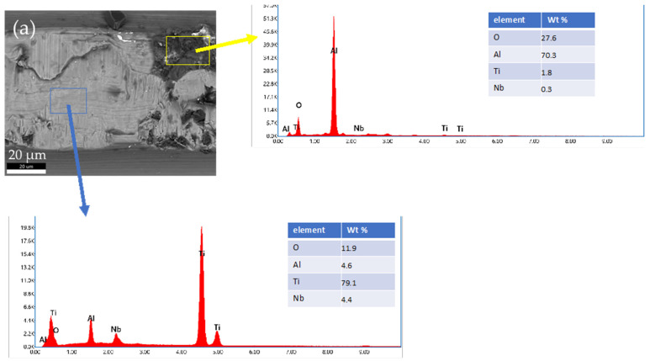
Task: Click the Al peak in bottom spectrum
Action: 91,332
